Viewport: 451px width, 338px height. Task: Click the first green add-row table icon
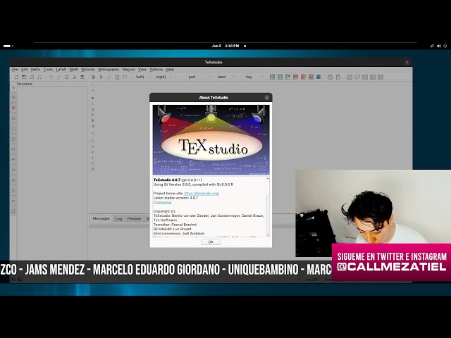tap(272, 77)
